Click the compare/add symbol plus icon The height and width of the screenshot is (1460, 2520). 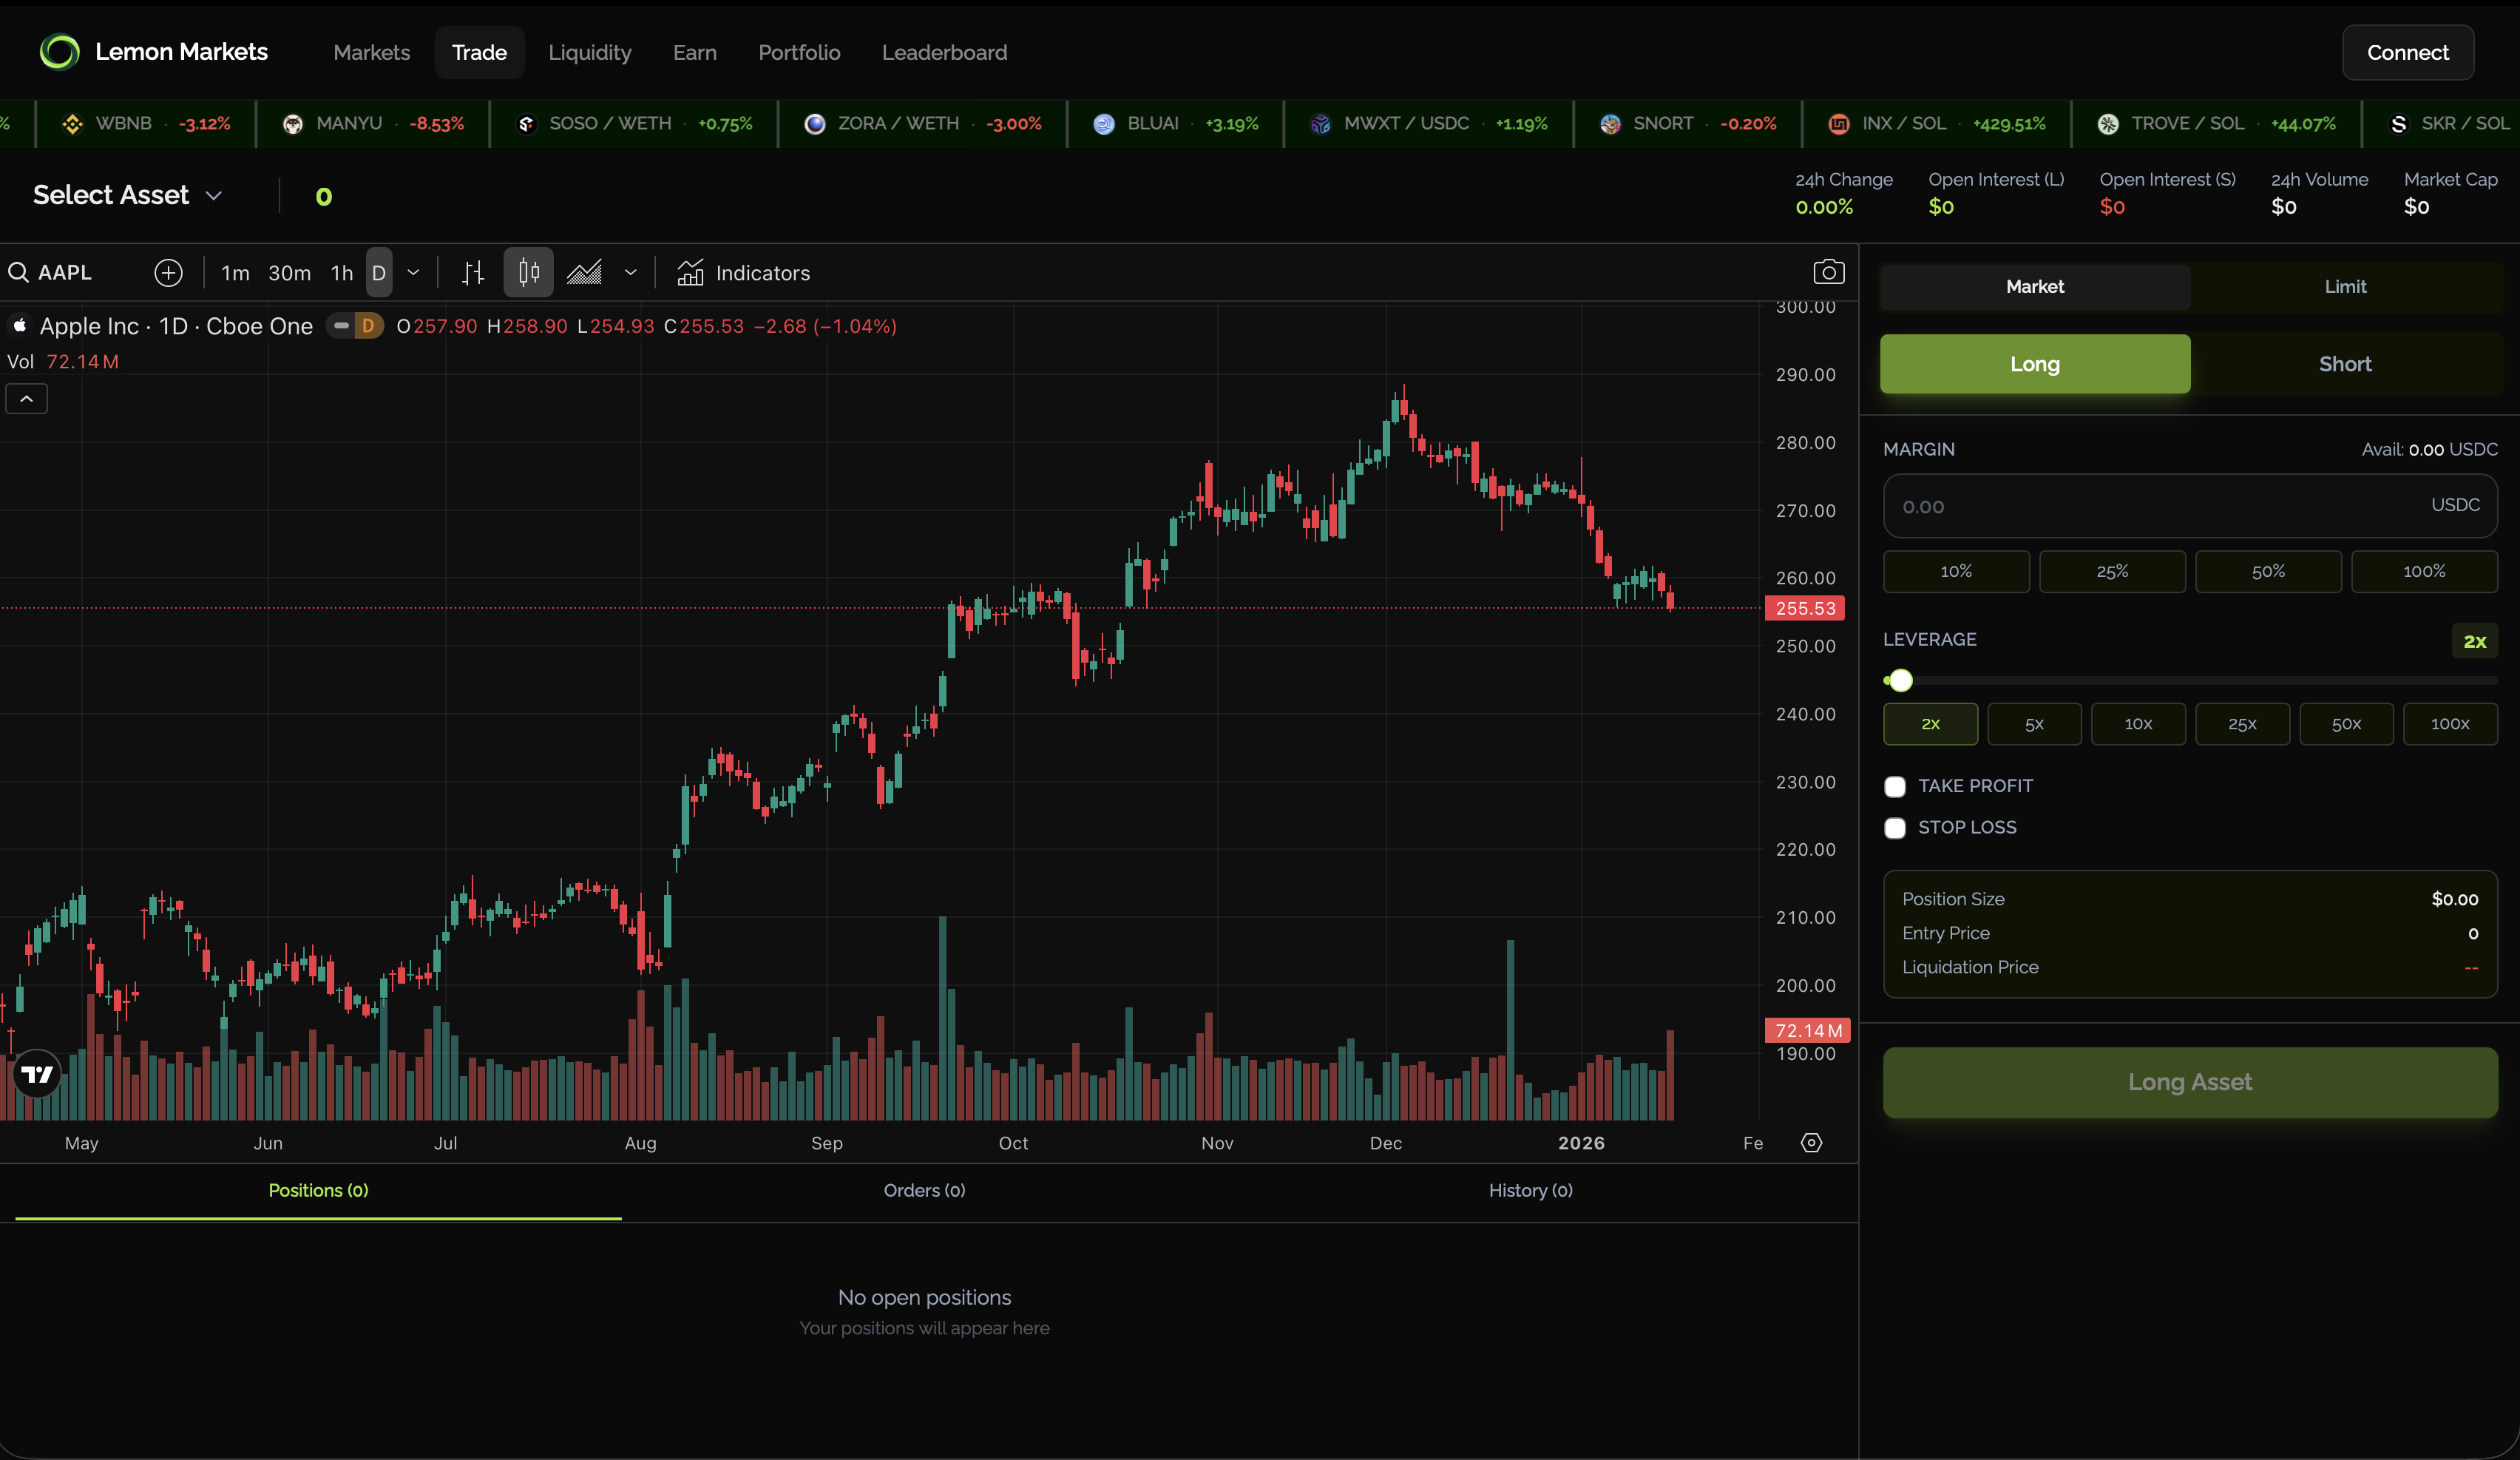click(x=168, y=273)
